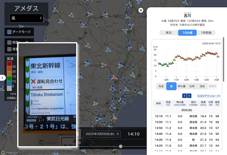Select the 気温 chart button
The width and height of the screenshot is (227, 155).
click(161, 86)
